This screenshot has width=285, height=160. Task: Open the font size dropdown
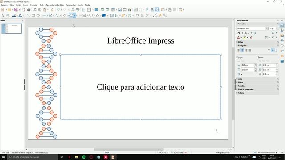pos(277,28)
